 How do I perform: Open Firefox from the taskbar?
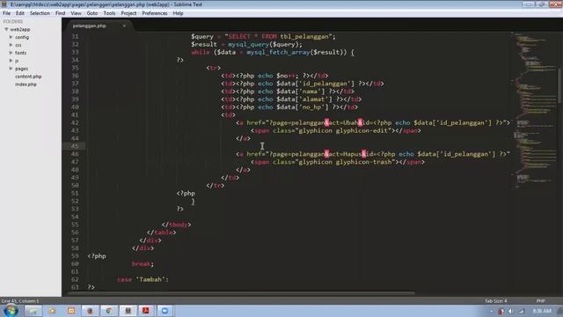(90, 311)
